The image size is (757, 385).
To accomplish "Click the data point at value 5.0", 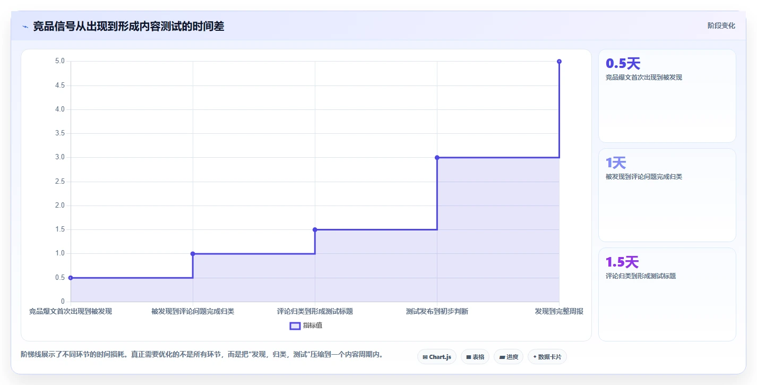I will click(559, 62).
